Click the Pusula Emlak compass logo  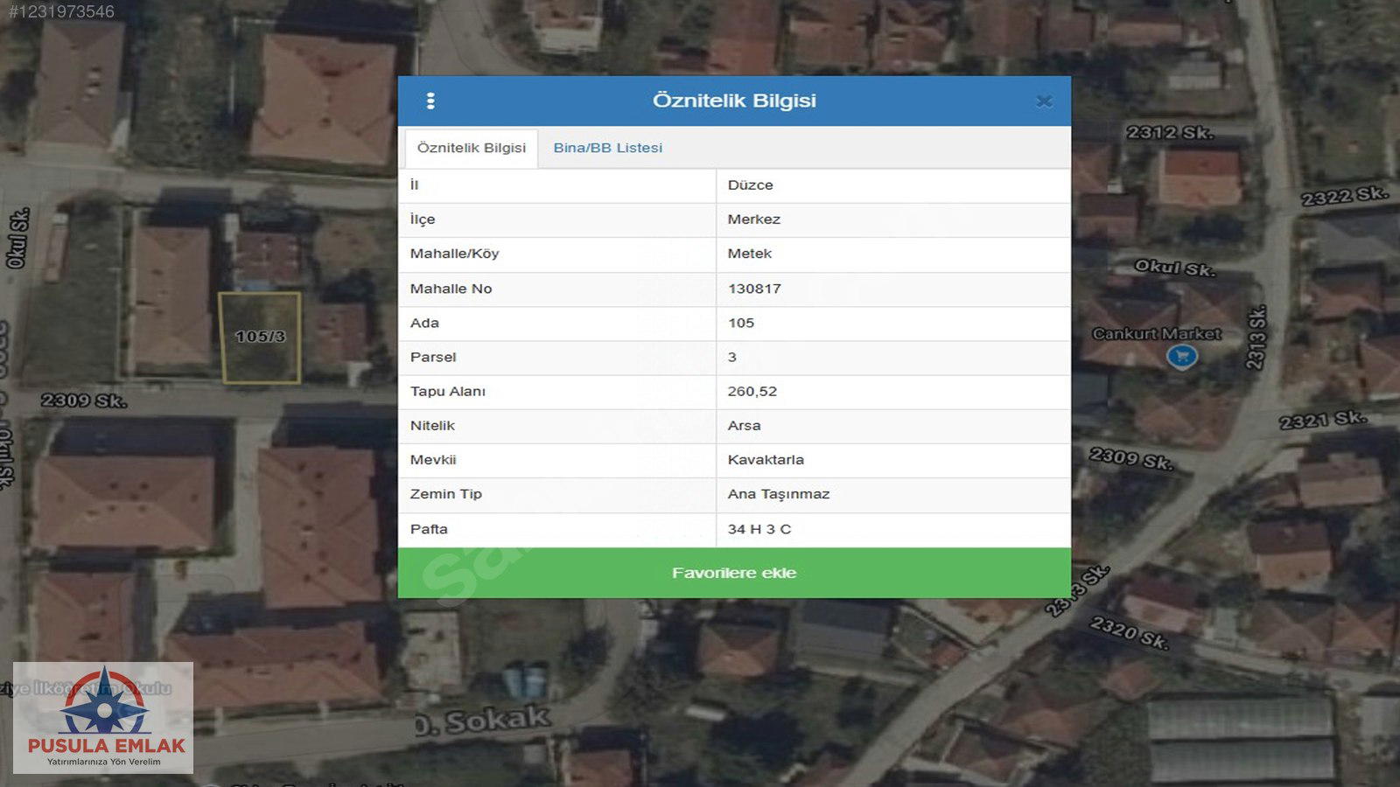click(104, 704)
